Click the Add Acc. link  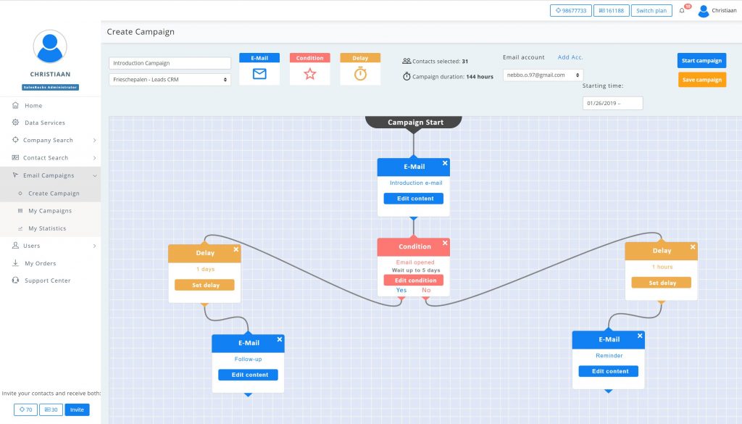click(570, 57)
